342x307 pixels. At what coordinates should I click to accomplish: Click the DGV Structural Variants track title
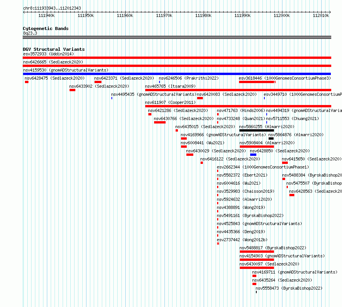pos(54,49)
